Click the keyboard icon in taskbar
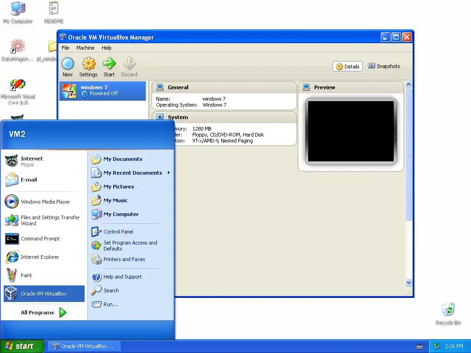Image resolution: width=471 pixels, height=353 pixels. tap(419, 347)
